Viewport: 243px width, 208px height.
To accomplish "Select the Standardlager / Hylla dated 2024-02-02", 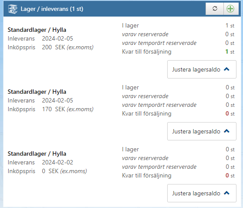I will click(x=37, y=153).
